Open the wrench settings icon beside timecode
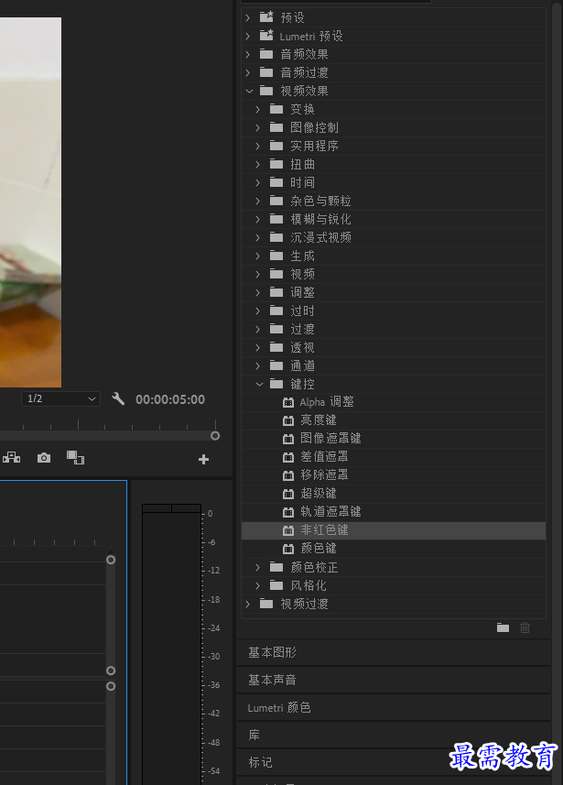The image size is (563, 785). 118,399
